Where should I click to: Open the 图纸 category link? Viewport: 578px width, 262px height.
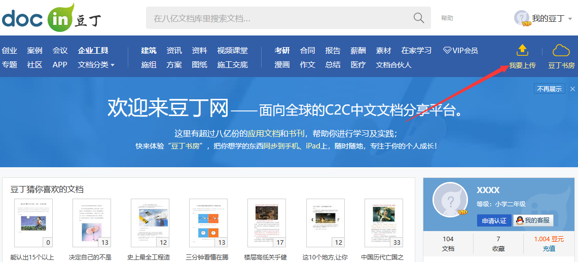[x=199, y=65]
